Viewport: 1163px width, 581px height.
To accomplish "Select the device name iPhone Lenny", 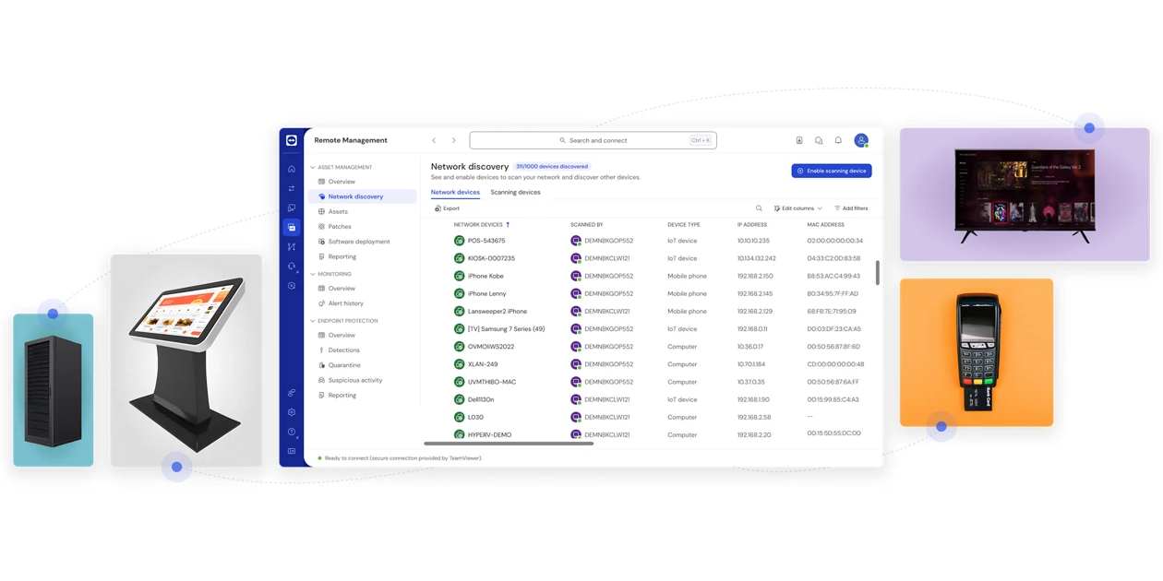I will pyautogui.click(x=487, y=294).
